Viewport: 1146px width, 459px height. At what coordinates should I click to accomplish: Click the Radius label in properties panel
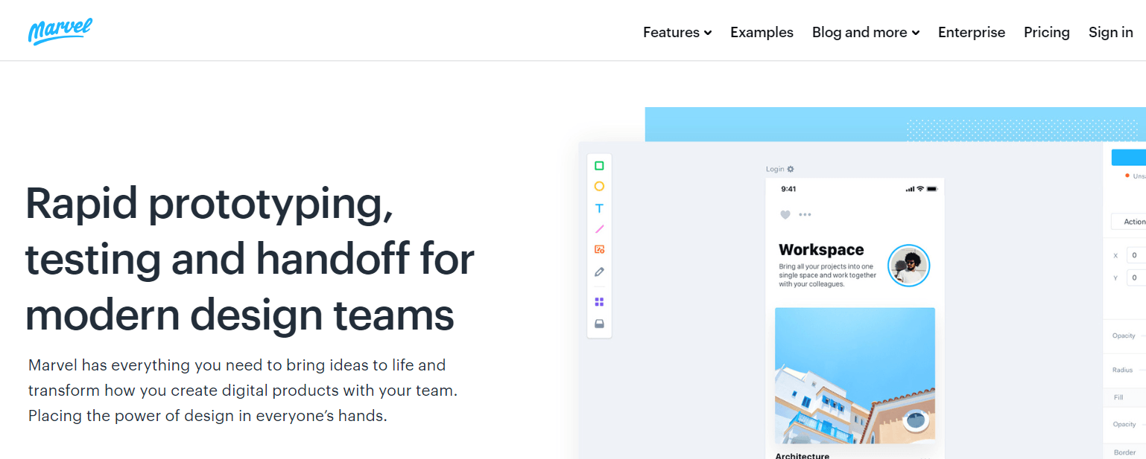1122,370
